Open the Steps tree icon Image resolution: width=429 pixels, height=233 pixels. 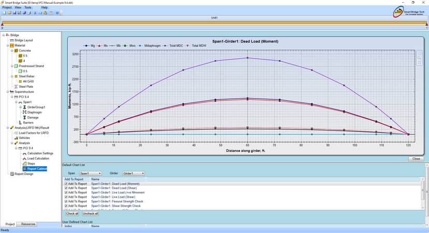click(25, 163)
